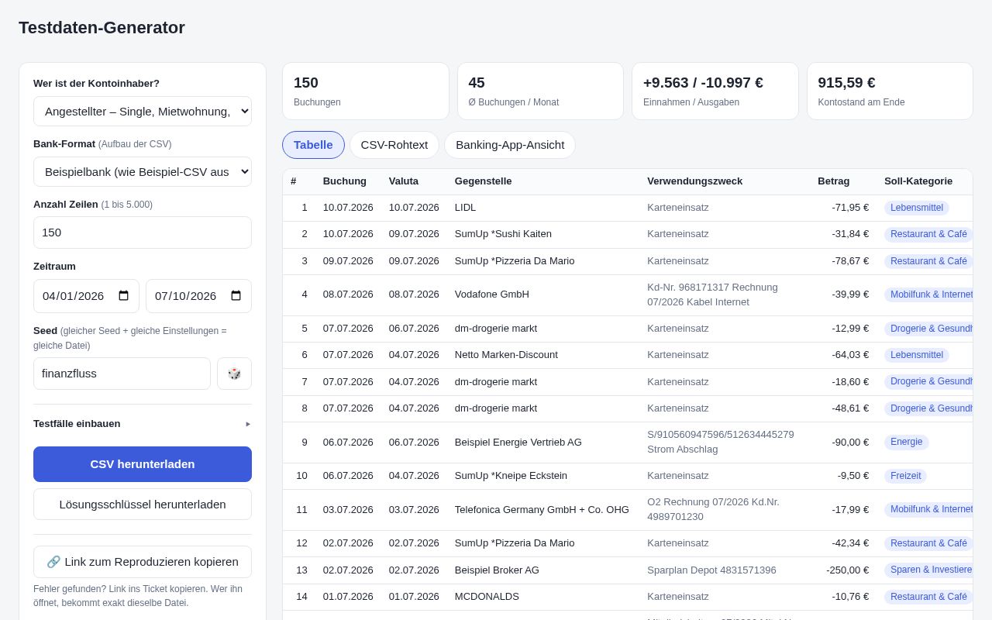
Task: Expand the 'Testfälle einbauen' section
Action: click(x=143, y=424)
